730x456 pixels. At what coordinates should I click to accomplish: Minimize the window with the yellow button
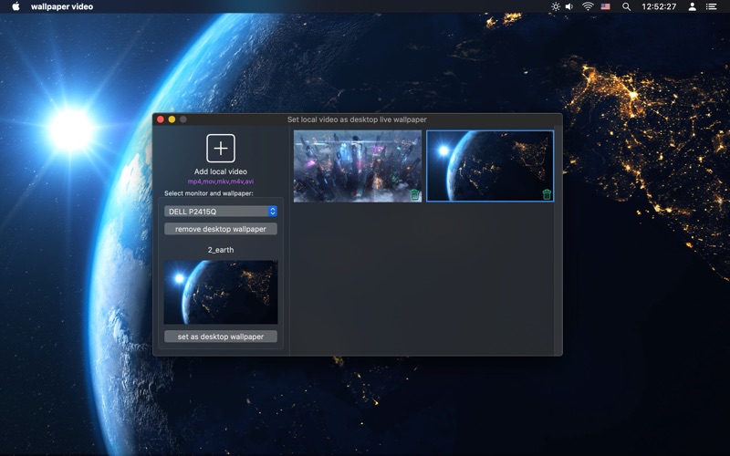click(172, 119)
